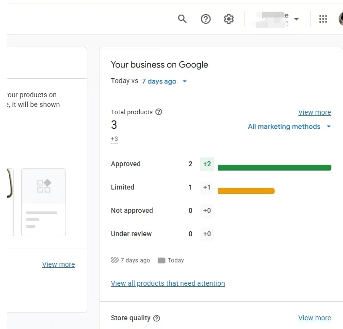
Task: Click the +2 Approved change badge
Action: (207, 164)
